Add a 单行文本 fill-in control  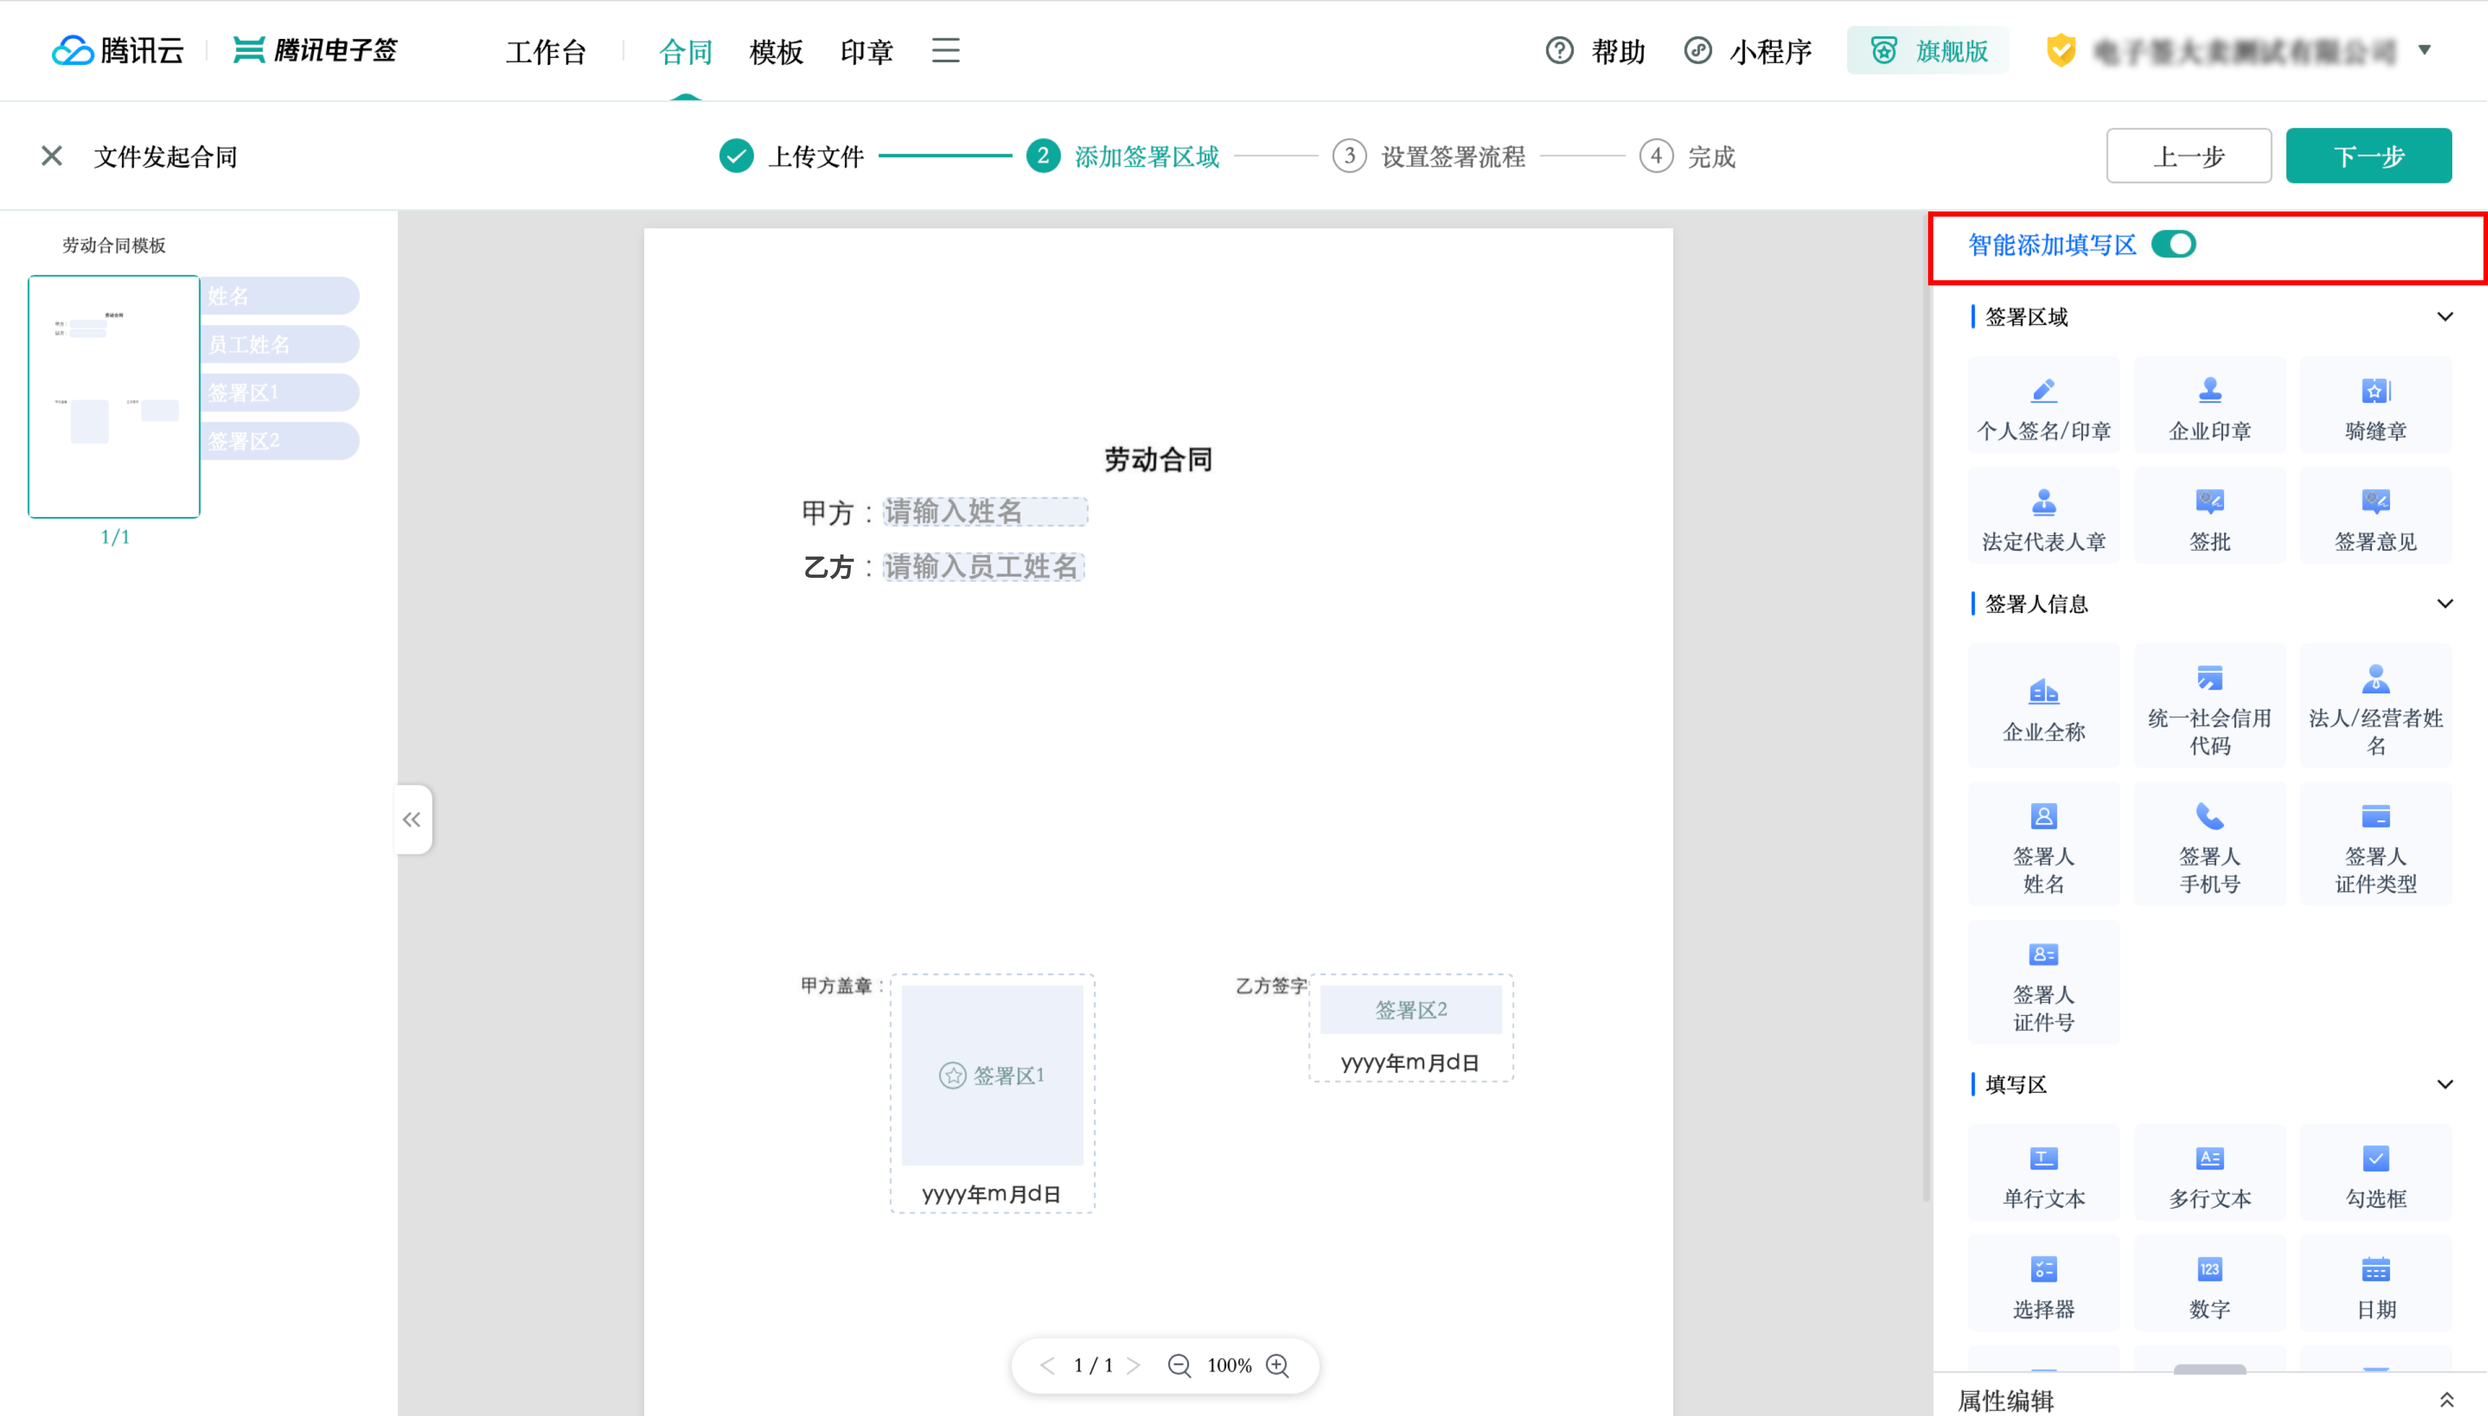pos(2044,1173)
